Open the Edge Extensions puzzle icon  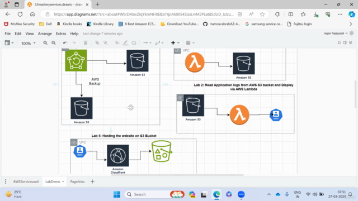pyautogui.click(x=277, y=14)
